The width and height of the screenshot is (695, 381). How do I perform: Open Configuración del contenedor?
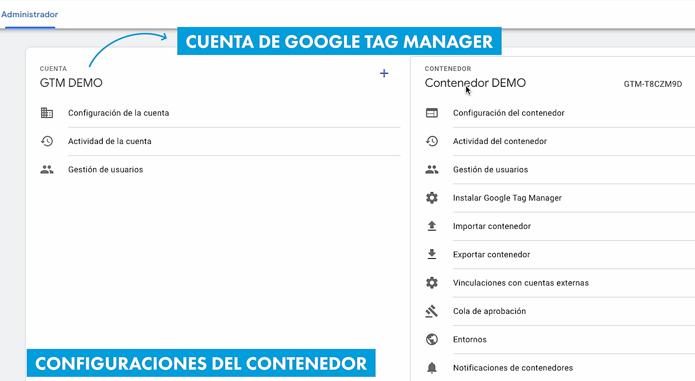(x=509, y=113)
